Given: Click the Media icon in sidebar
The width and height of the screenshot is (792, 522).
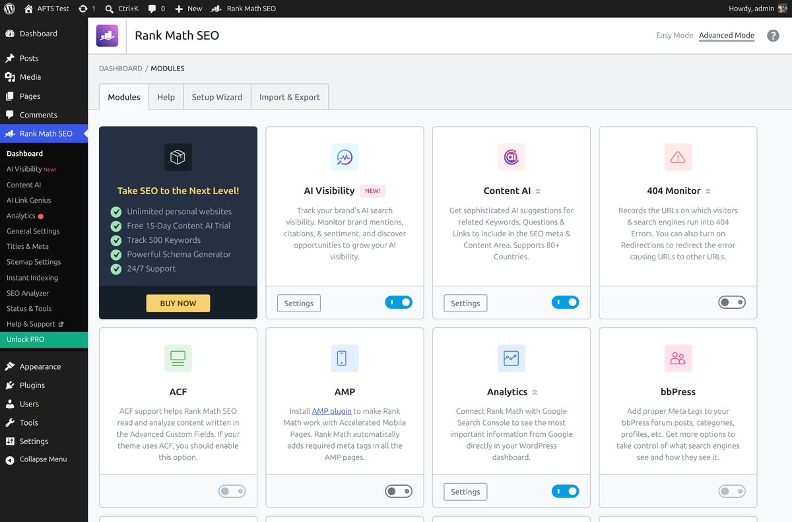Looking at the screenshot, I should tap(10, 77).
